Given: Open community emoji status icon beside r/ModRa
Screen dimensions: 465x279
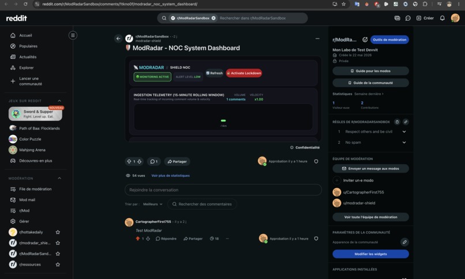Looking at the screenshot, I should pyautogui.click(x=365, y=39).
